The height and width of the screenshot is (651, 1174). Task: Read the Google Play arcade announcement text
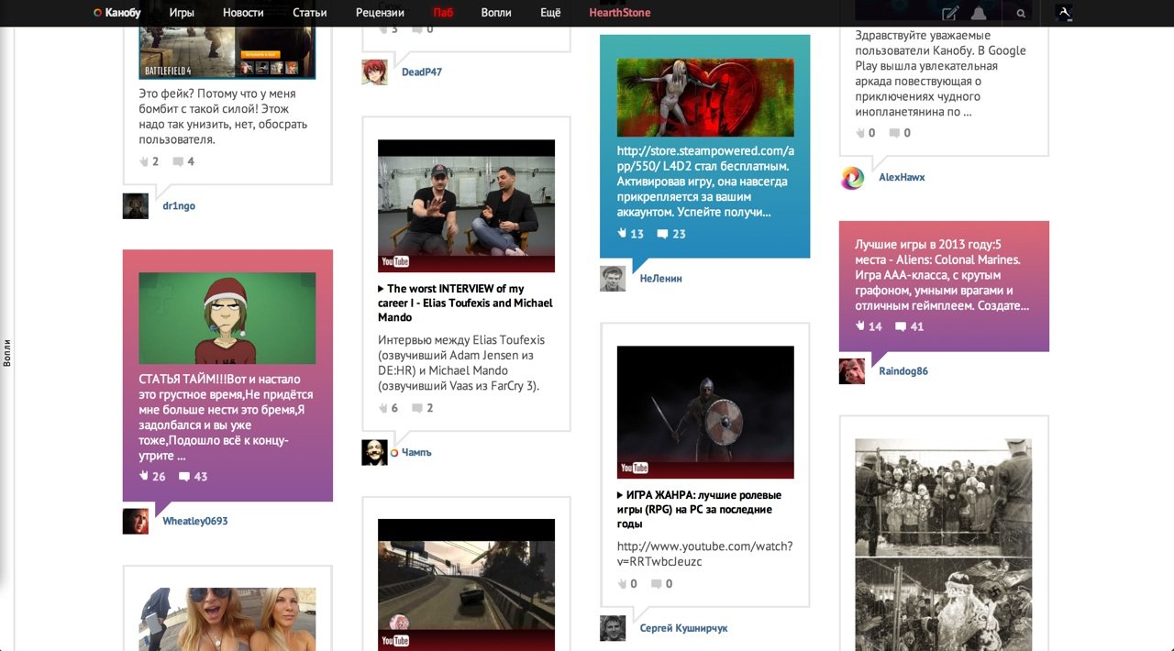941,73
